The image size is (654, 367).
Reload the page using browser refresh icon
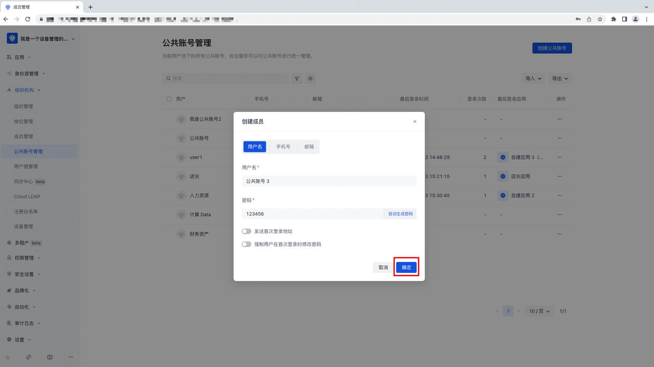point(28,19)
